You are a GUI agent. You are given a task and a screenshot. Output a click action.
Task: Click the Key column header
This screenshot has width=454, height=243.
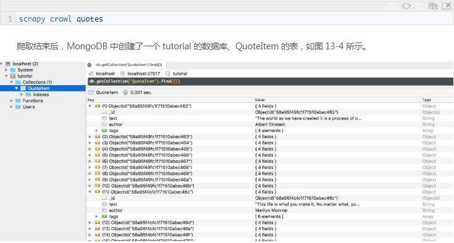[91, 100]
